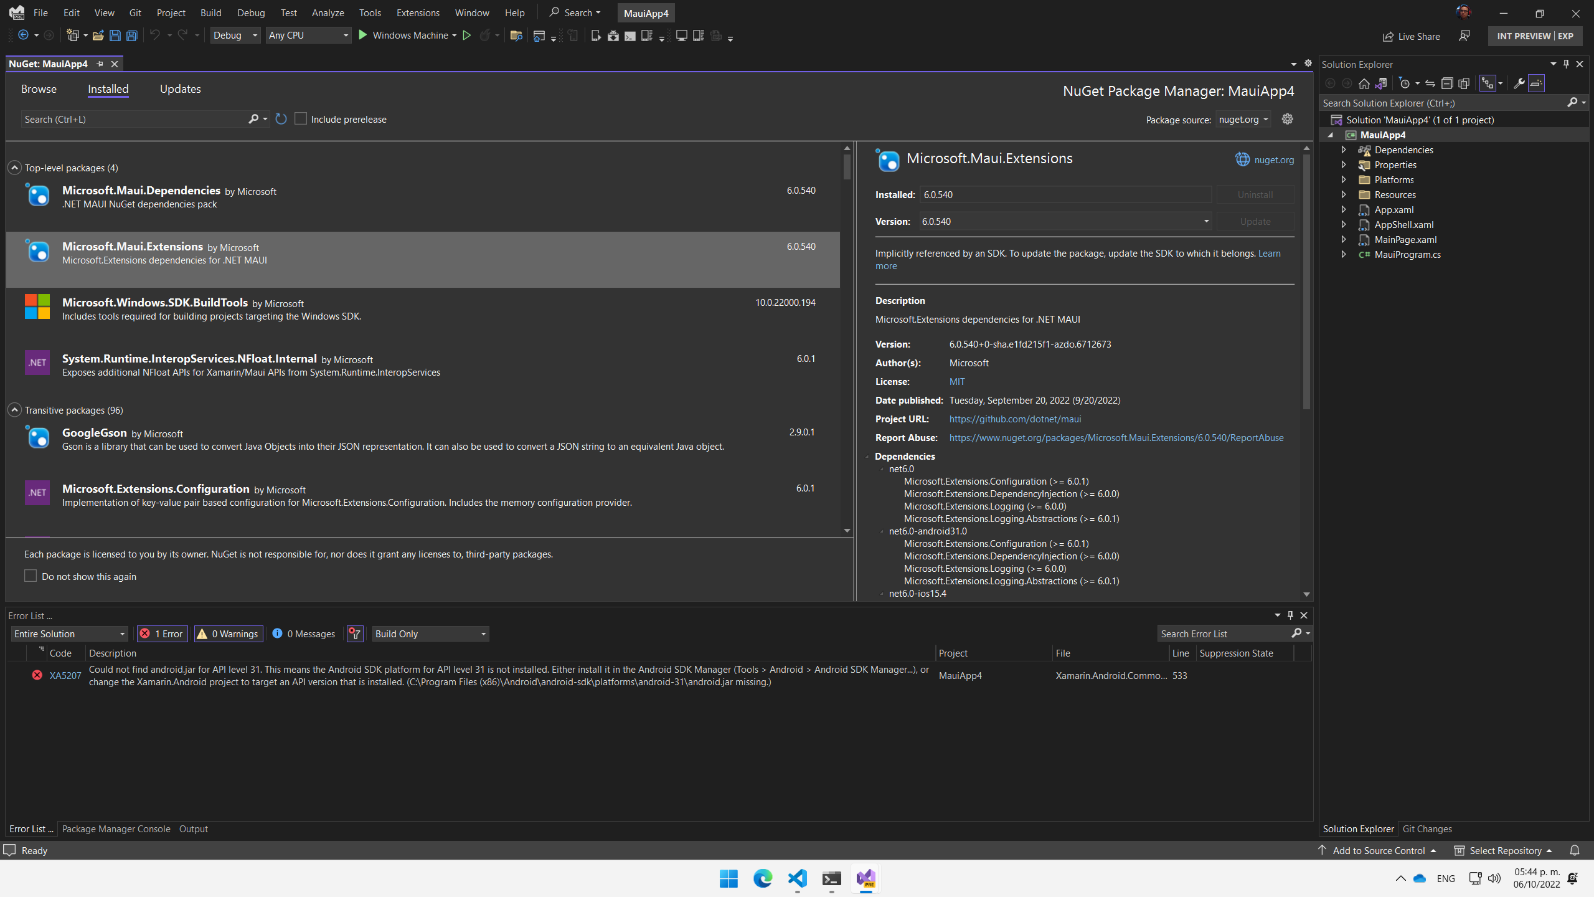Switch to the Browse tab

(39, 89)
